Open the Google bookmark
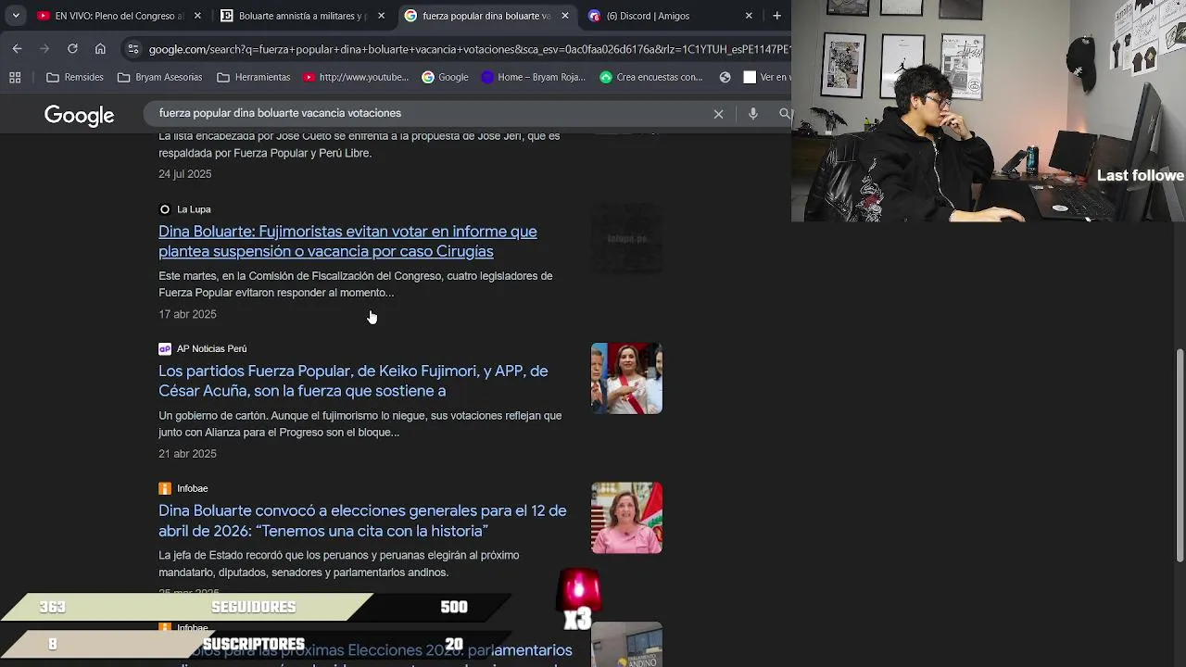Screen dimensions: 1186x667 coord(445,77)
